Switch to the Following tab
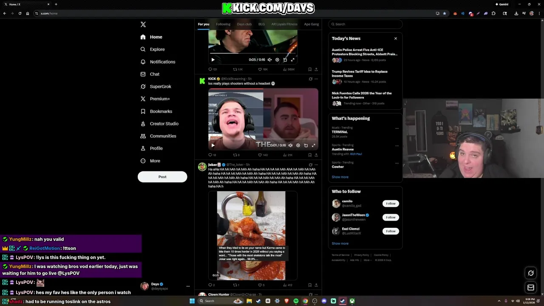The height and width of the screenshot is (306, 544). click(x=223, y=24)
